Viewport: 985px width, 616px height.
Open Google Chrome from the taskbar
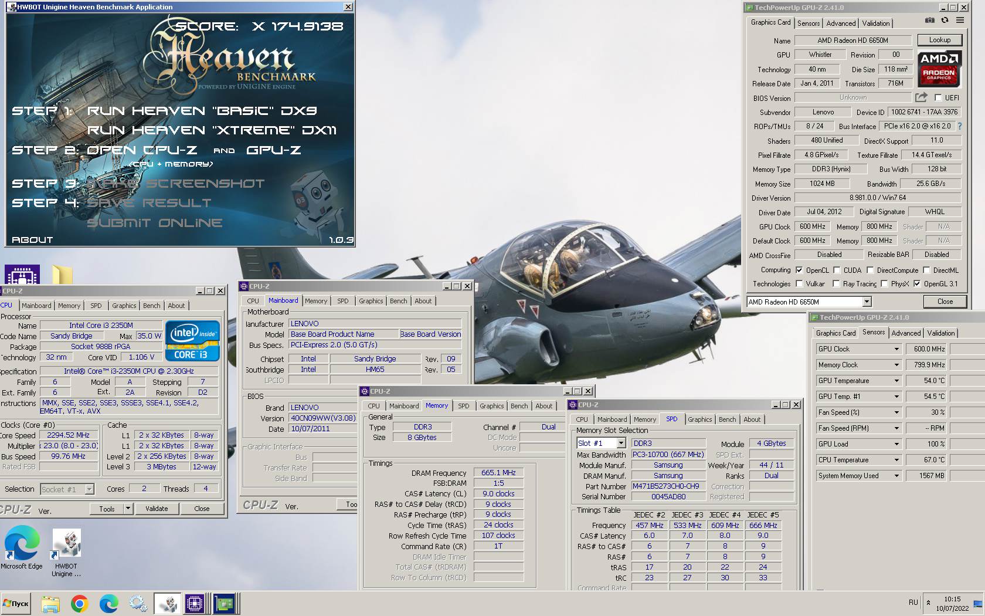(x=80, y=604)
